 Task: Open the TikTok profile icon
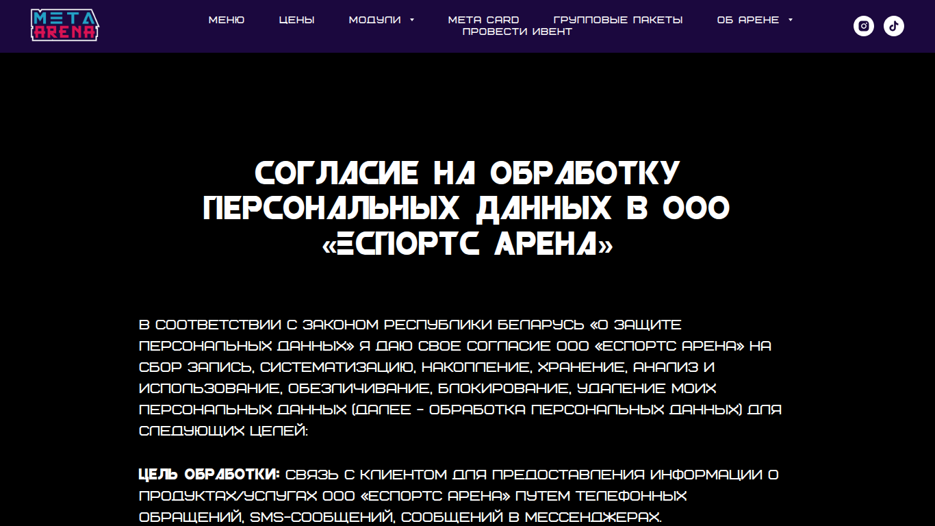[x=894, y=26]
